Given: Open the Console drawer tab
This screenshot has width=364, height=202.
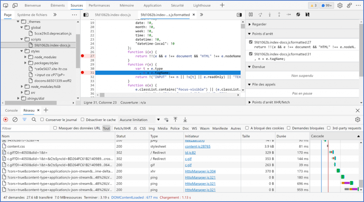Looking at the screenshot, I should pyautogui.click(x=11, y=110).
